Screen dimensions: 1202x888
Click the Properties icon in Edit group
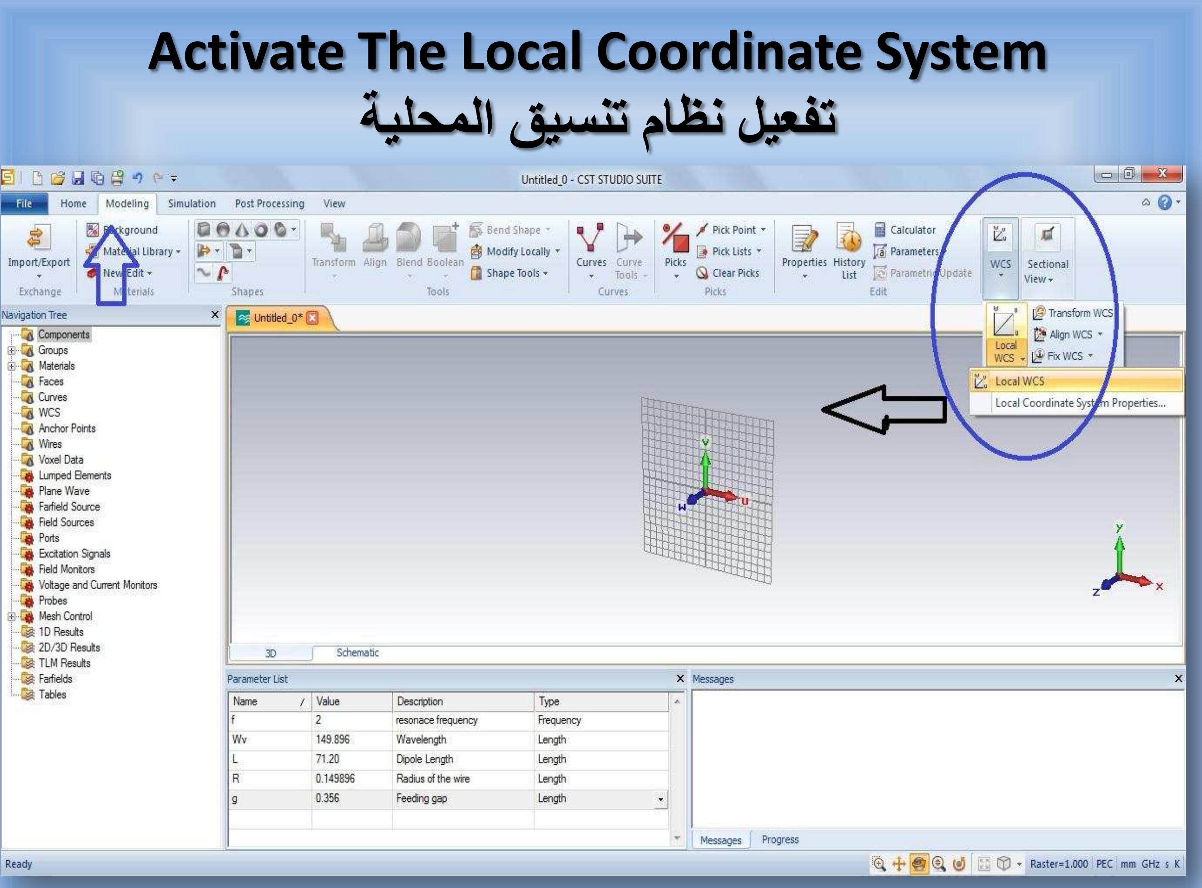[804, 239]
